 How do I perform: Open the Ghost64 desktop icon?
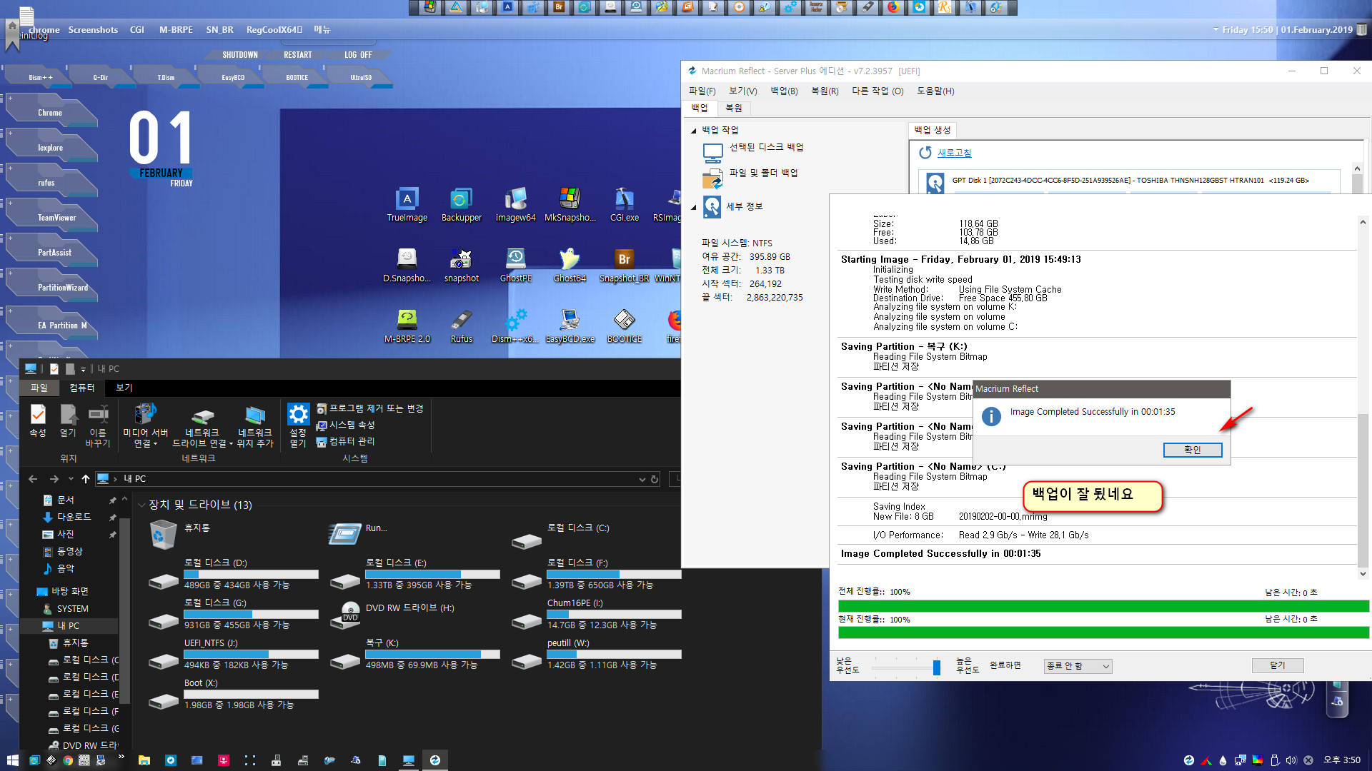pos(570,265)
